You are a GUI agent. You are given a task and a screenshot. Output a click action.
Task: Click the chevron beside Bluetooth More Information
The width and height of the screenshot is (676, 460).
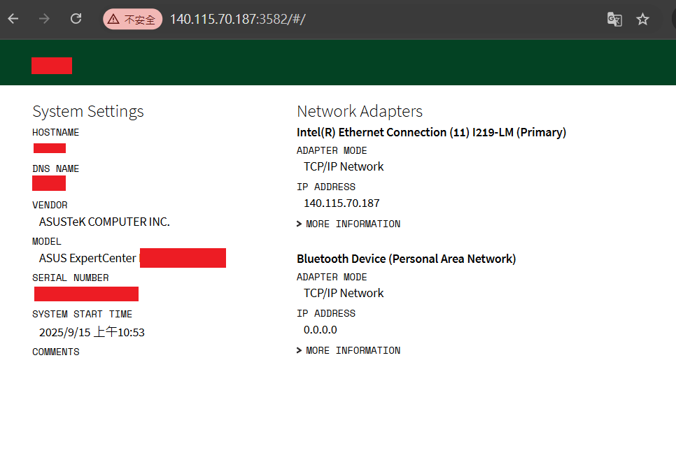[x=300, y=351]
